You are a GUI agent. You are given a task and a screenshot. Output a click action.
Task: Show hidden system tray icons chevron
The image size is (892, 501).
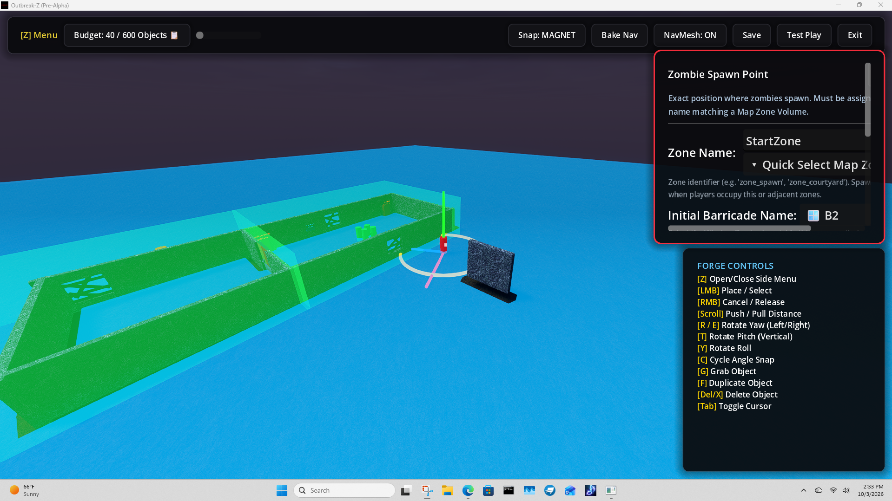803,490
